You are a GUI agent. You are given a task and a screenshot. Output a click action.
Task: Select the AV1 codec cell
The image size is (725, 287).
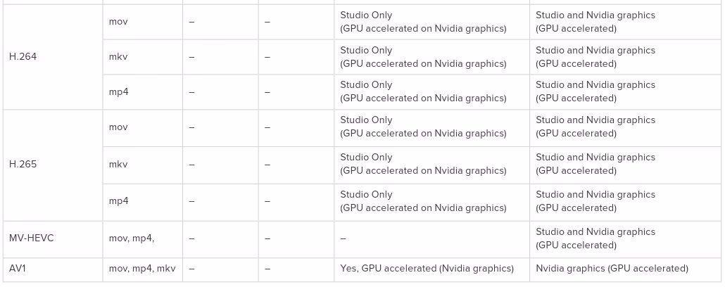click(18, 269)
